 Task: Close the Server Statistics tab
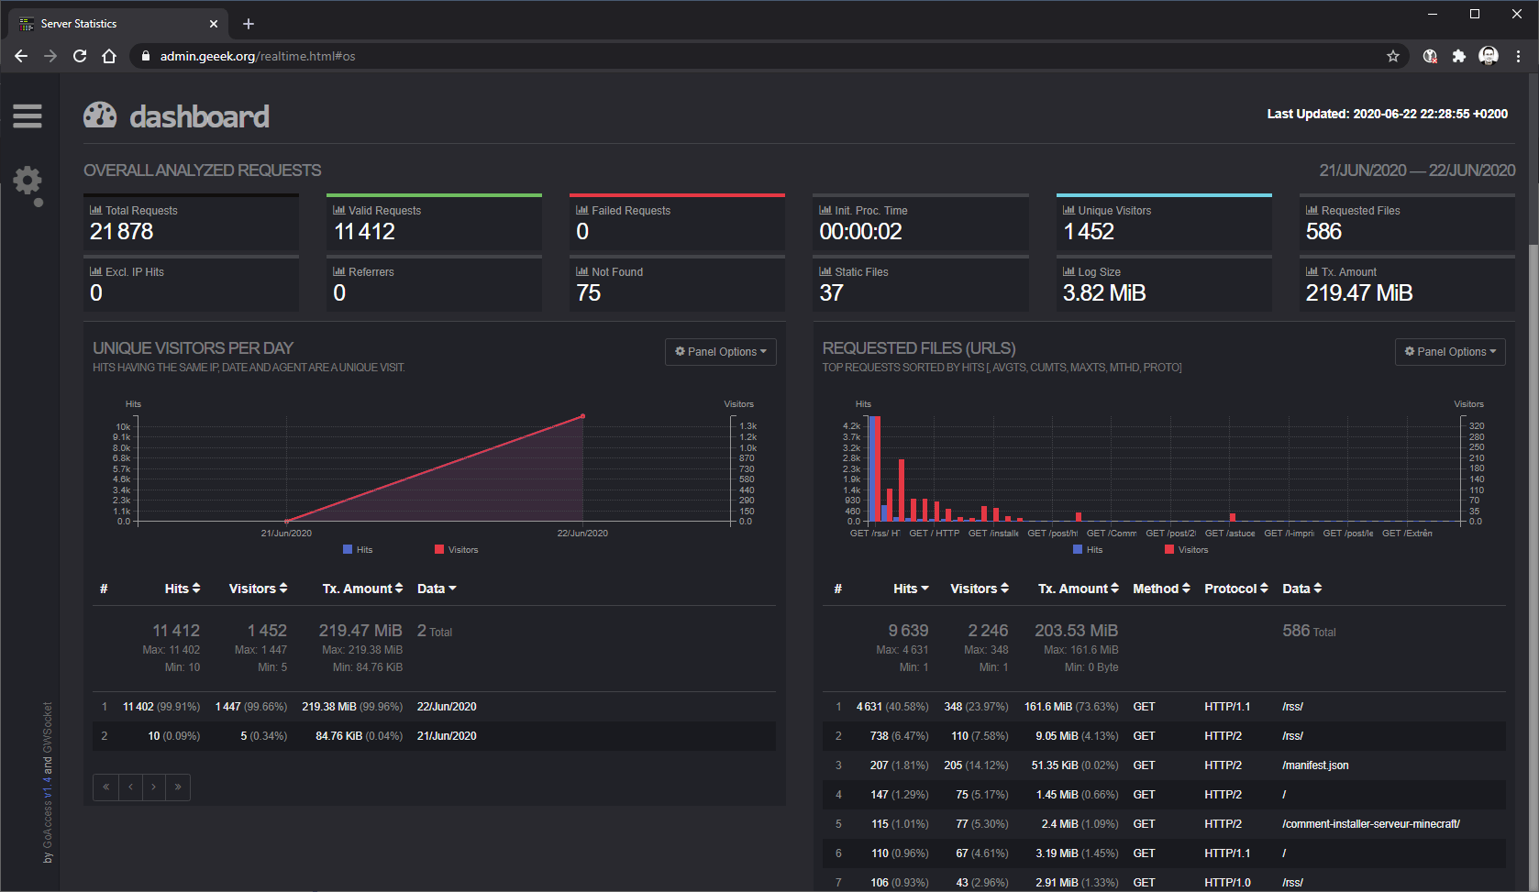click(214, 24)
